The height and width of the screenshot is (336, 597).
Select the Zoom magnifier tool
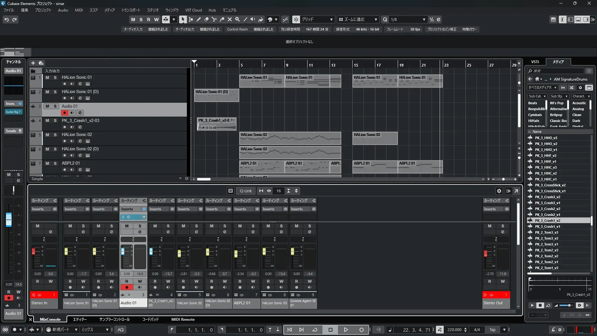(x=238, y=19)
